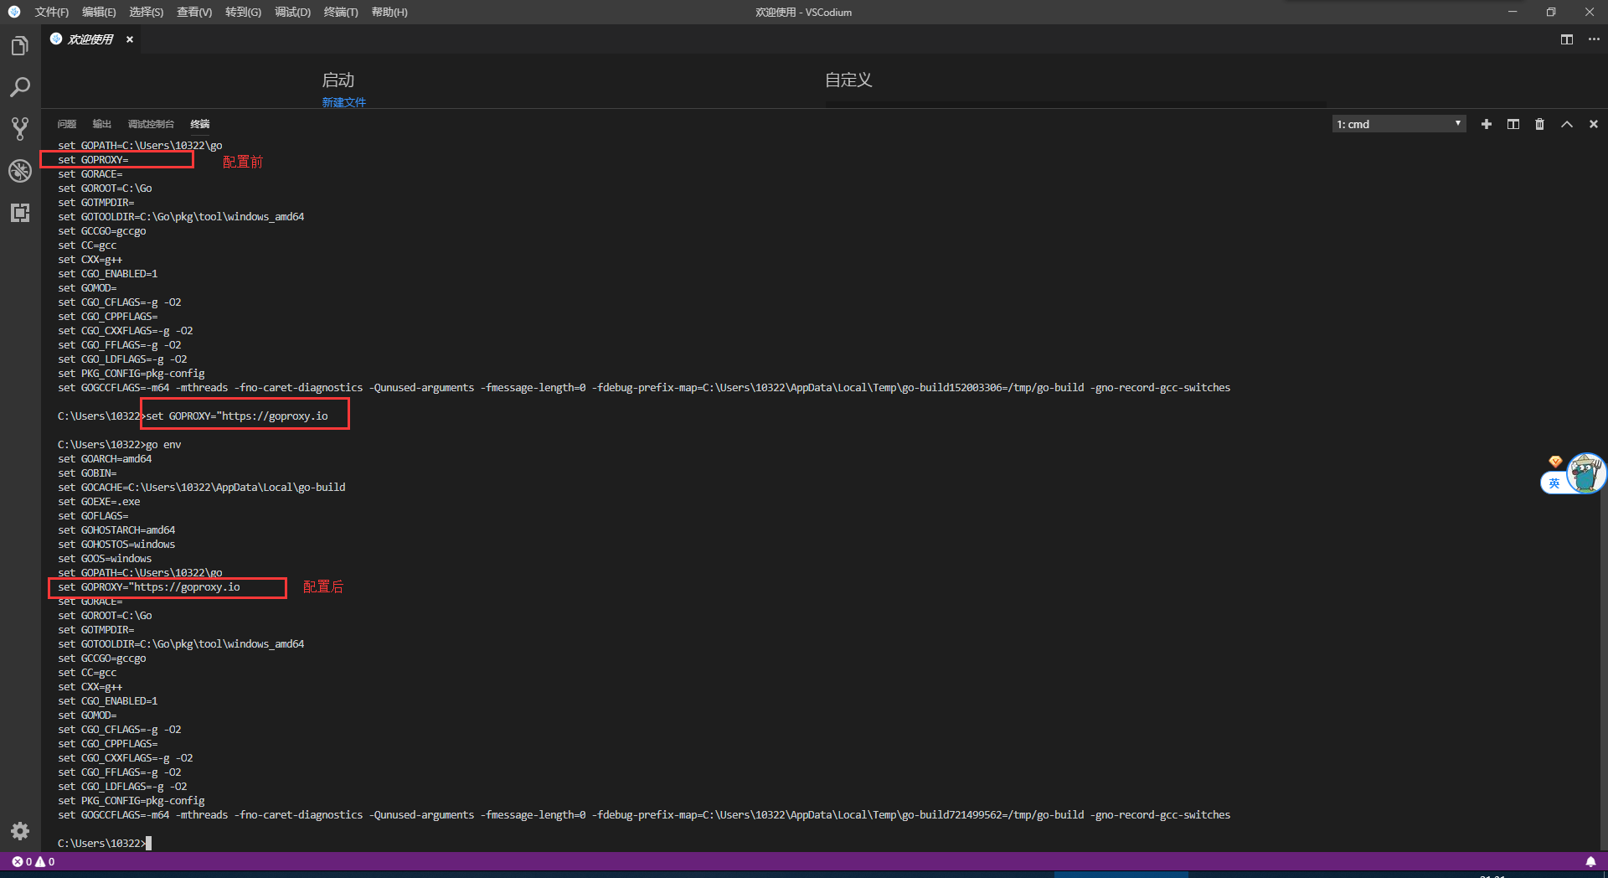Image resolution: width=1608 pixels, height=878 pixels.
Task: Toggle the notifications bell in status bar
Action: [1590, 861]
